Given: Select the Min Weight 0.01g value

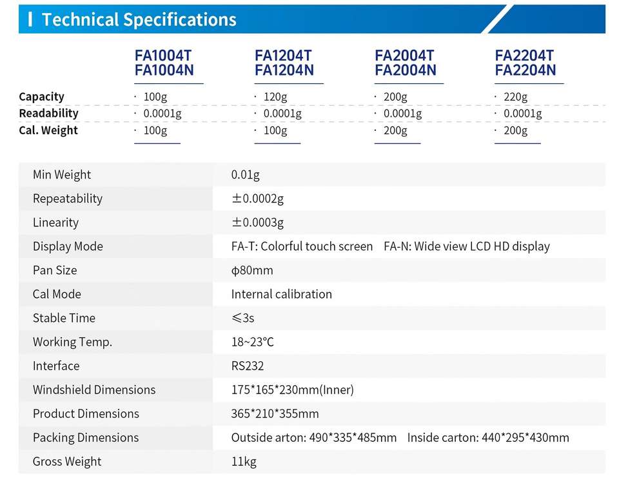Looking at the screenshot, I should tap(246, 175).
